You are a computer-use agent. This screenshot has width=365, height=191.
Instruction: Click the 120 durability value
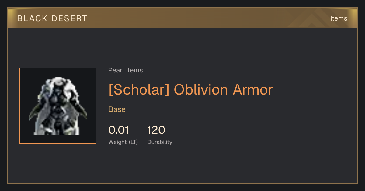pos(156,130)
